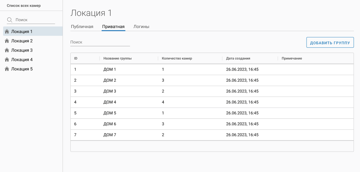Open the Логины tab
The width and height of the screenshot is (360, 172).
coord(141,27)
